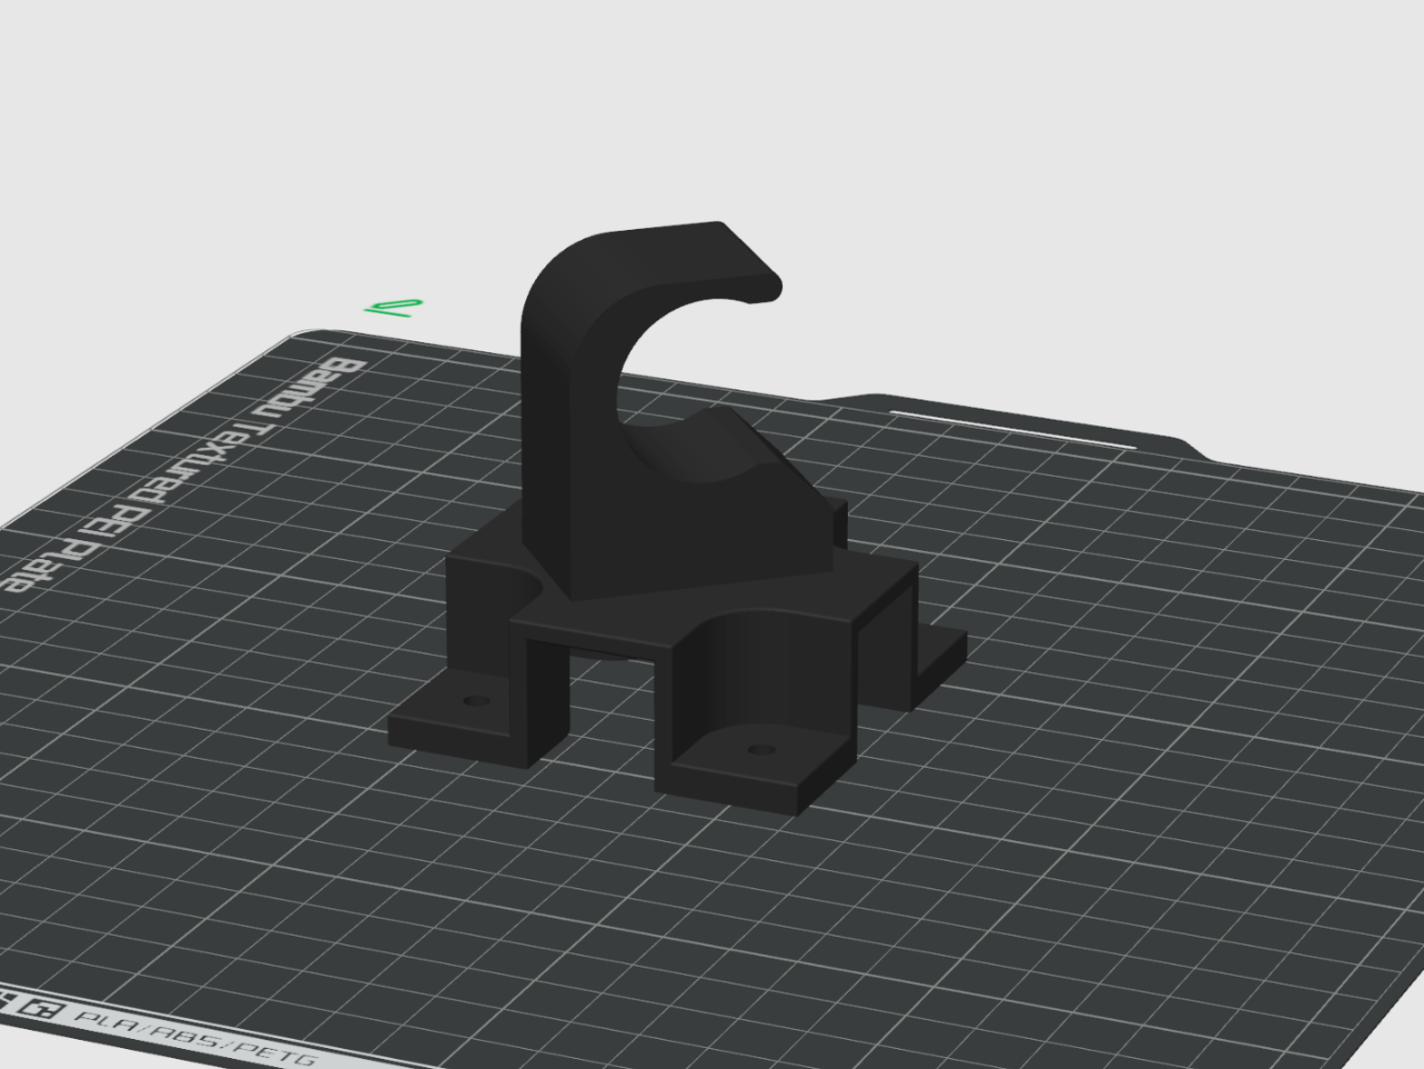Click the screw hole on front-right mounting foot
The image size is (1424, 1069).
click(760, 751)
